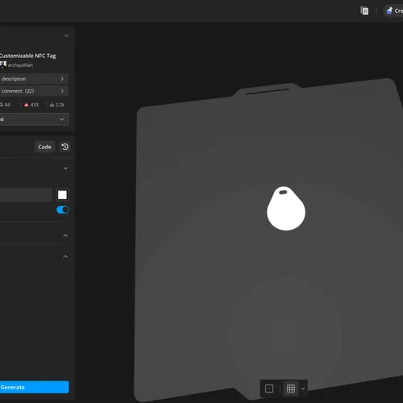Collapse the parameter section chevron below Code
Viewport: 403px width, 403px height.
[65, 168]
